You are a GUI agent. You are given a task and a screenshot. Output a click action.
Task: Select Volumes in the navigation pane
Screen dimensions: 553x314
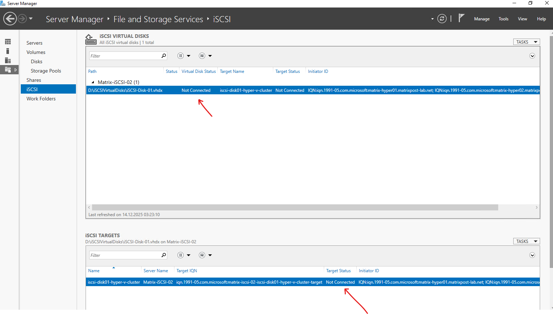(x=36, y=52)
